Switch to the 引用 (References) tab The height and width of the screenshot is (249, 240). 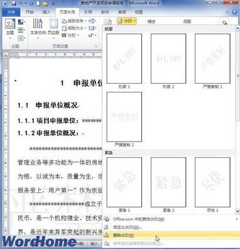tap(88, 12)
